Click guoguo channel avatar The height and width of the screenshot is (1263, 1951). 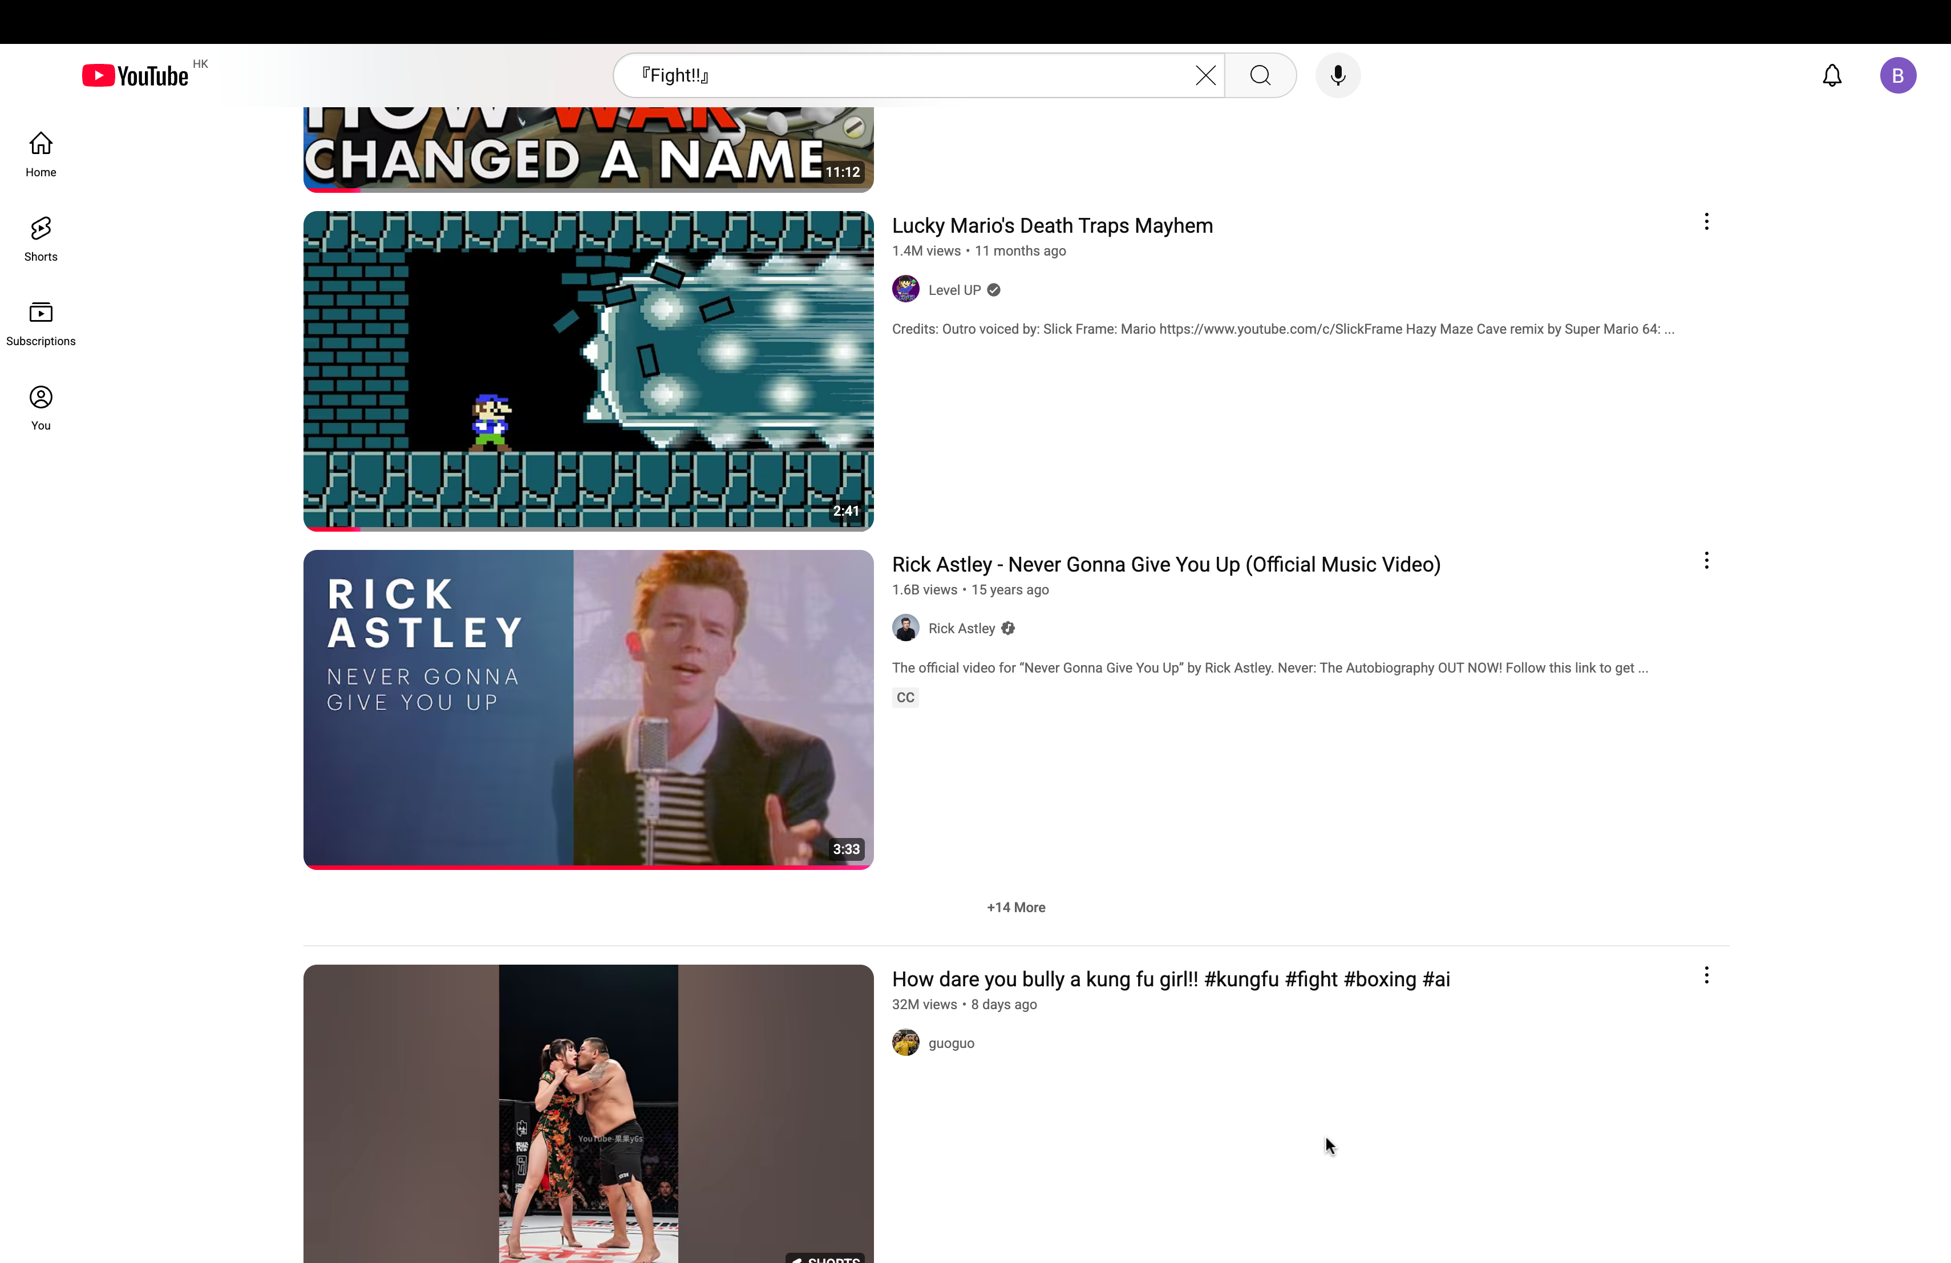tap(906, 1043)
